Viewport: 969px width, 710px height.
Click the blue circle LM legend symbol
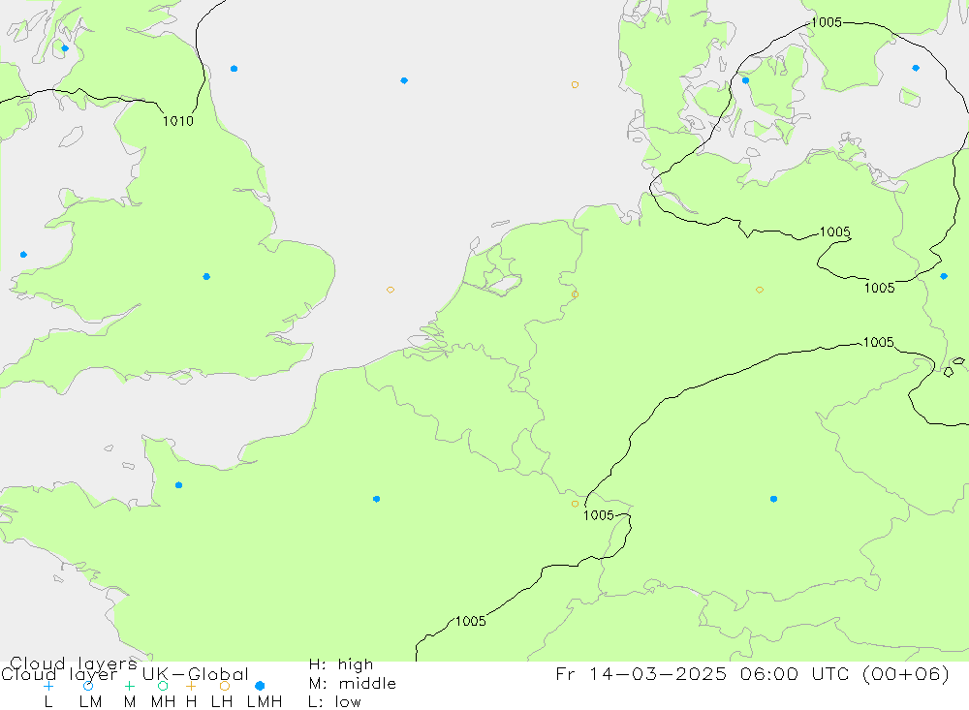[x=88, y=686]
